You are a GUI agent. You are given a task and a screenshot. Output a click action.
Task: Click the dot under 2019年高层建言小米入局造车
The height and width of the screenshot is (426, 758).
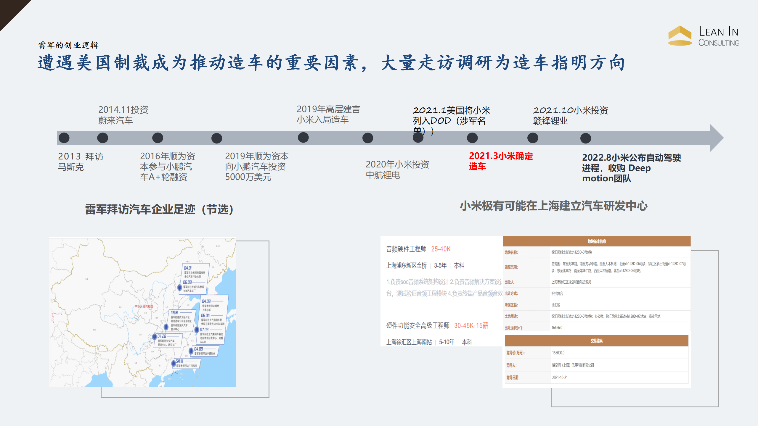303,138
